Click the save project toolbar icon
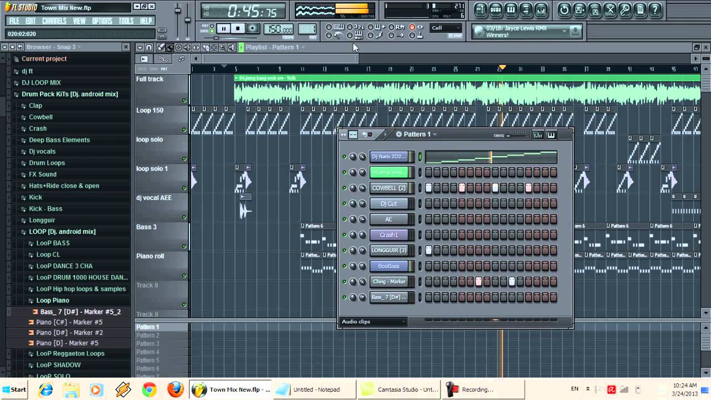 [x=579, y=9]
